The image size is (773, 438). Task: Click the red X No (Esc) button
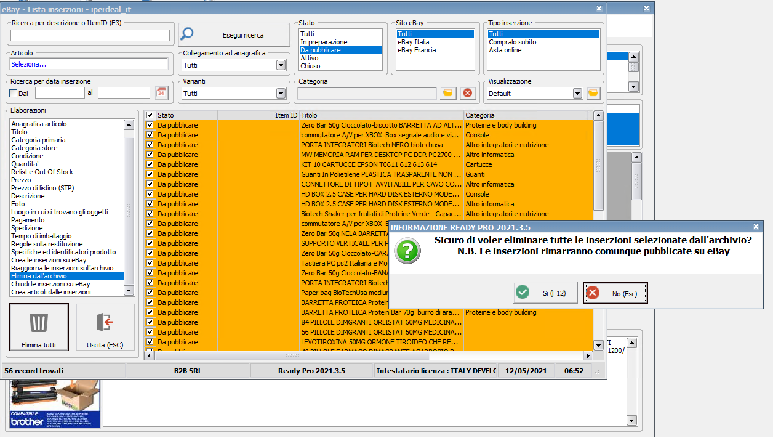(x=615, y=293)
